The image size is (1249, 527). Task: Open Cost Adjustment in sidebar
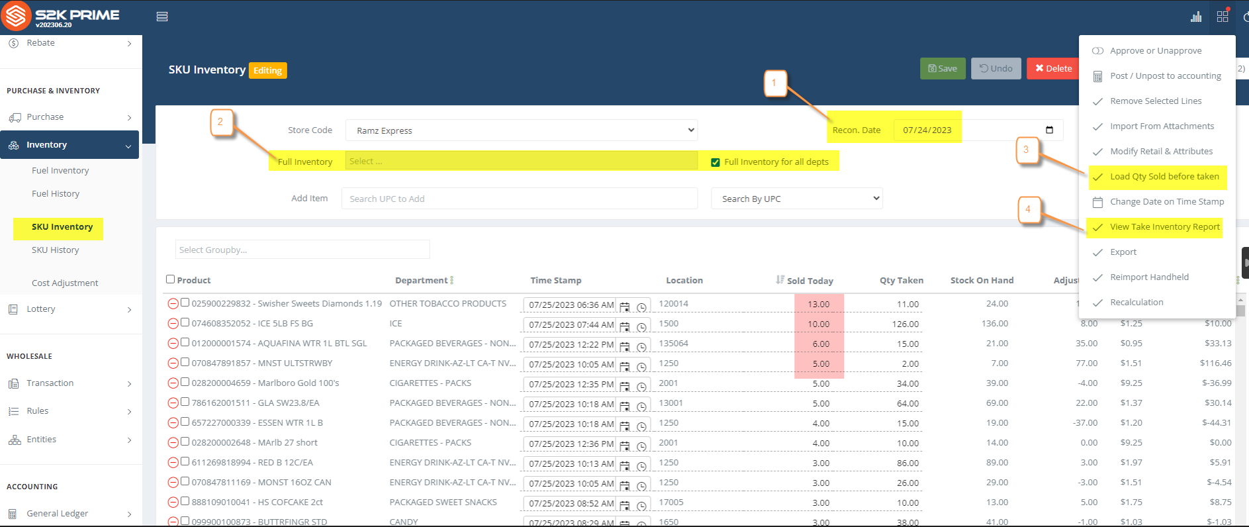(65, 283)
